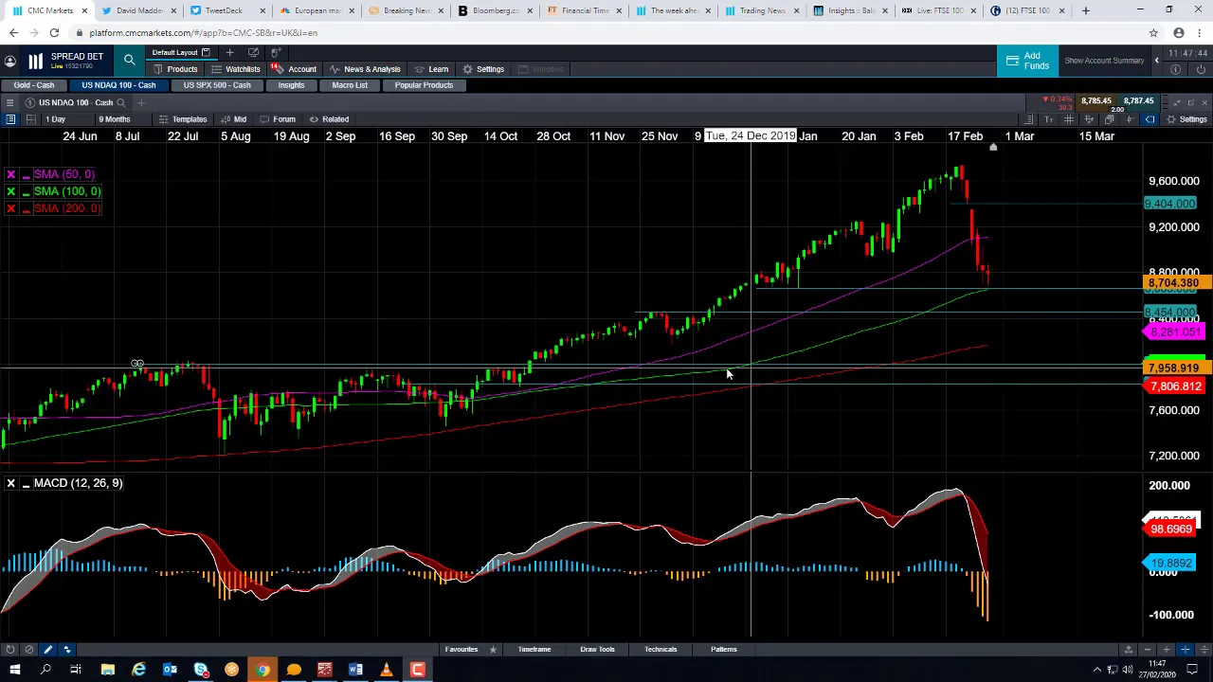Click the chart duplicate windows icon
This screenshot has height=682, width=1213.
1109,119
